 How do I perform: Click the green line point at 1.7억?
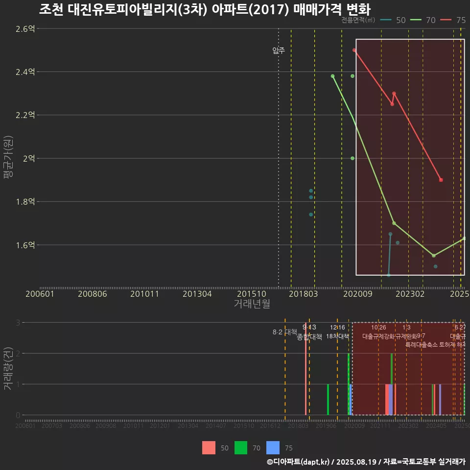(394, 223)
